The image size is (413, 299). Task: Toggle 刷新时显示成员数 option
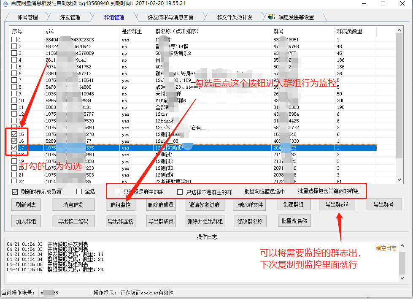15,192
